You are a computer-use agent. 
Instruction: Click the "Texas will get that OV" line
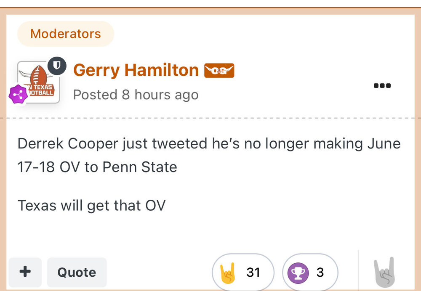click(91, 205)
